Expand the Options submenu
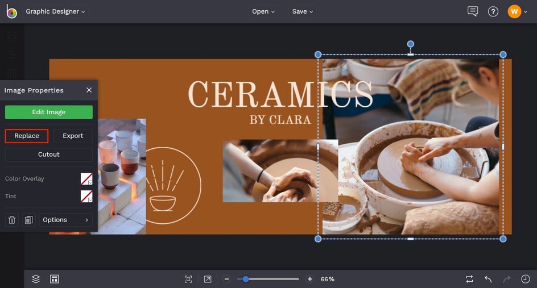Image resolution: width=537 pixels, height=288 pixels. click(x=66, y=220)
